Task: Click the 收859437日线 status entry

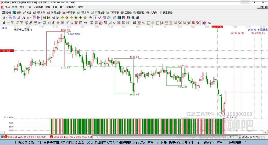Action: (249, 137)
